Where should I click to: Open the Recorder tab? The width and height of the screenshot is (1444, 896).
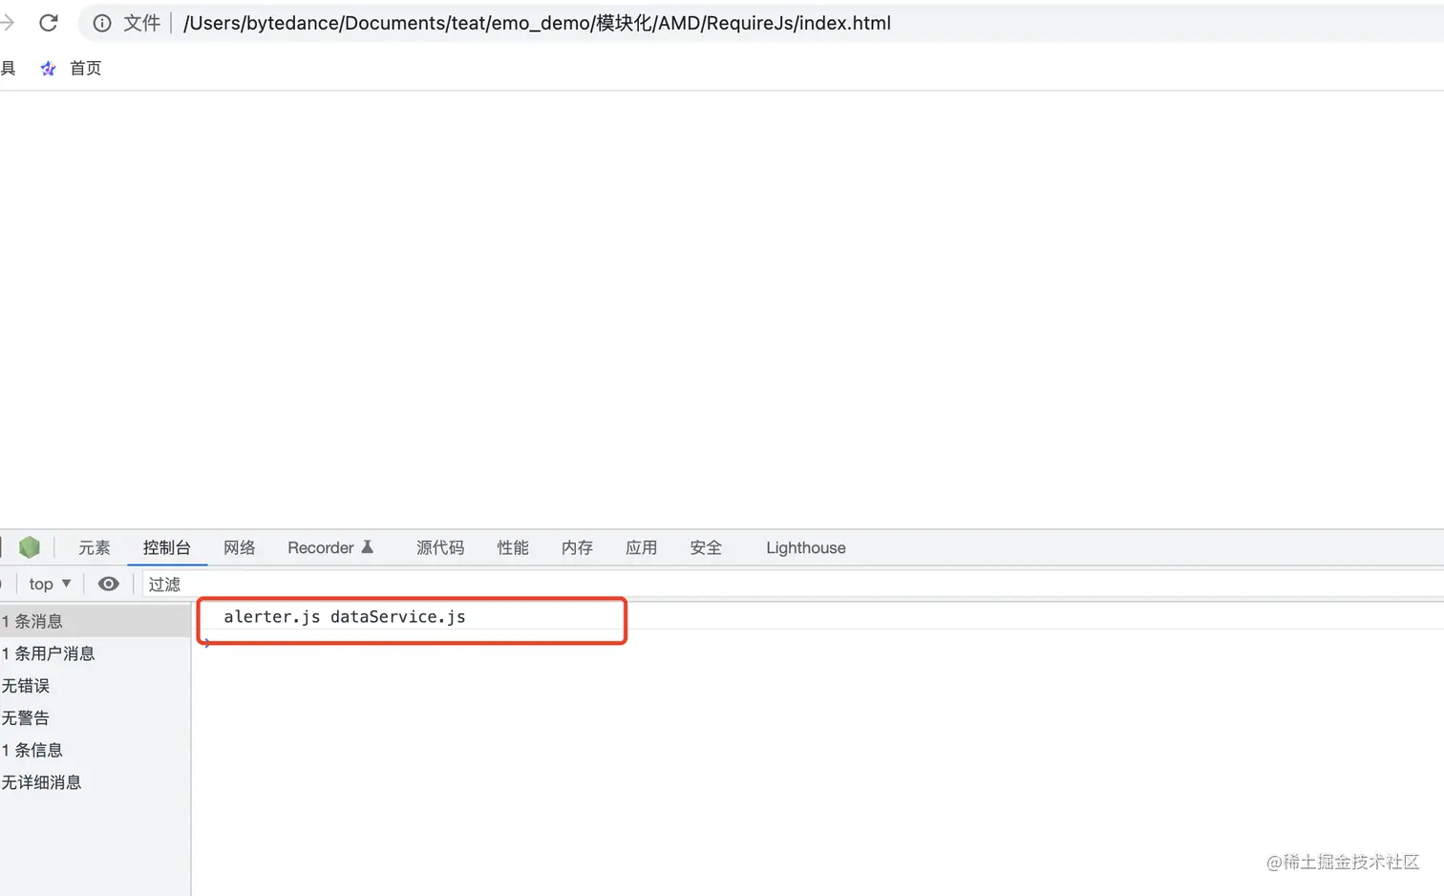tap(330, 547)
